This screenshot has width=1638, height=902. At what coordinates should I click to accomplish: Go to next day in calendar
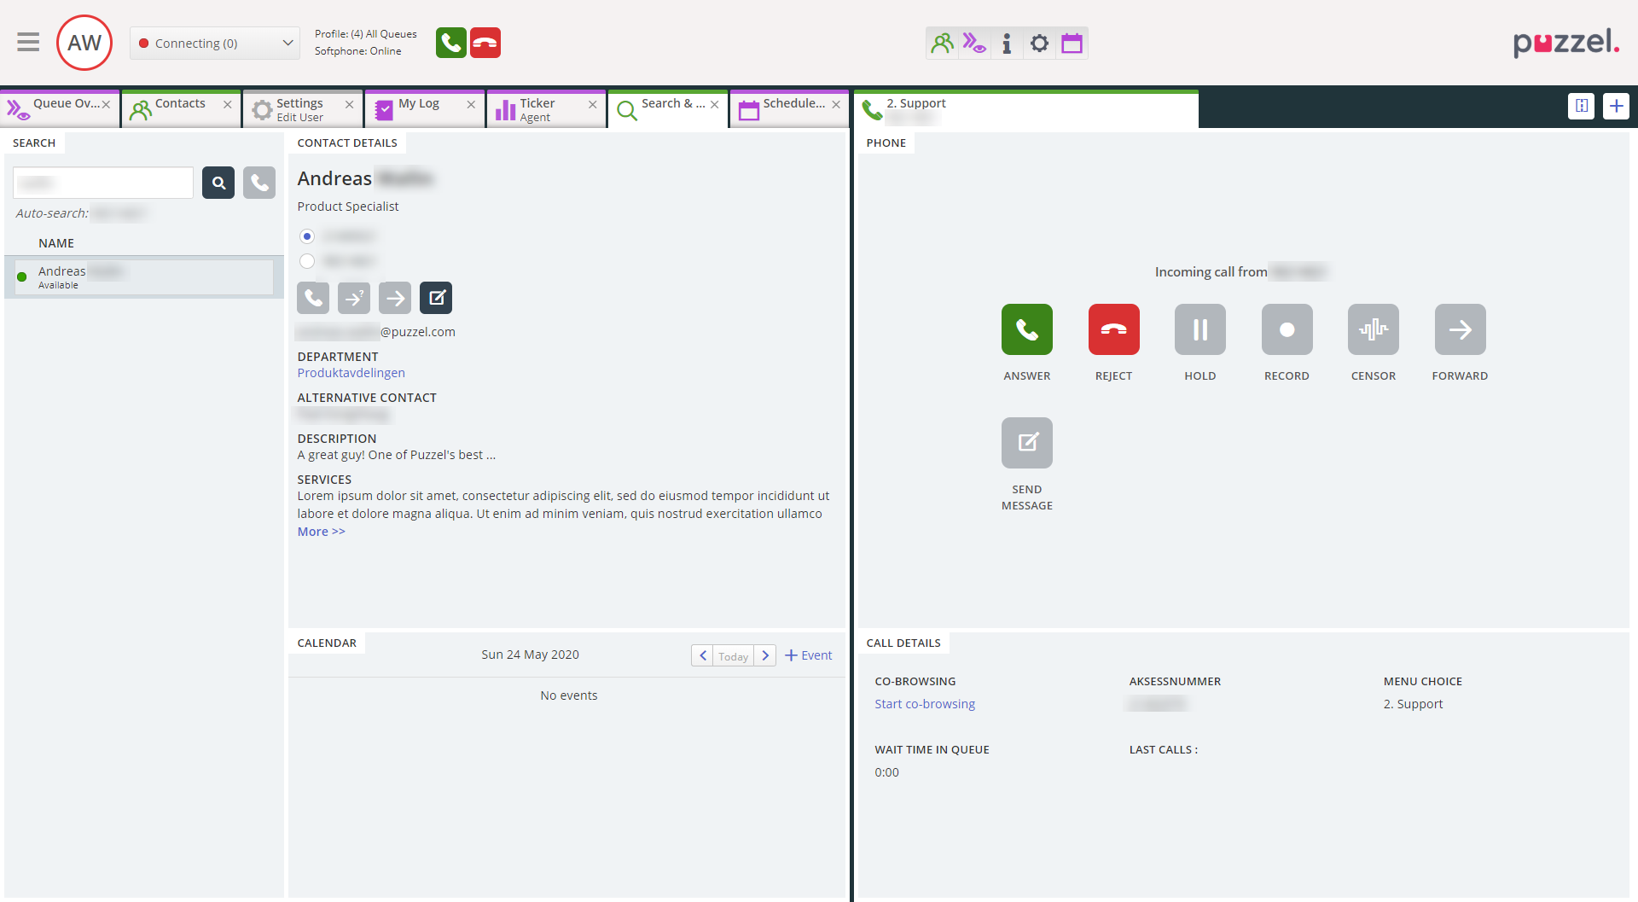765,655
